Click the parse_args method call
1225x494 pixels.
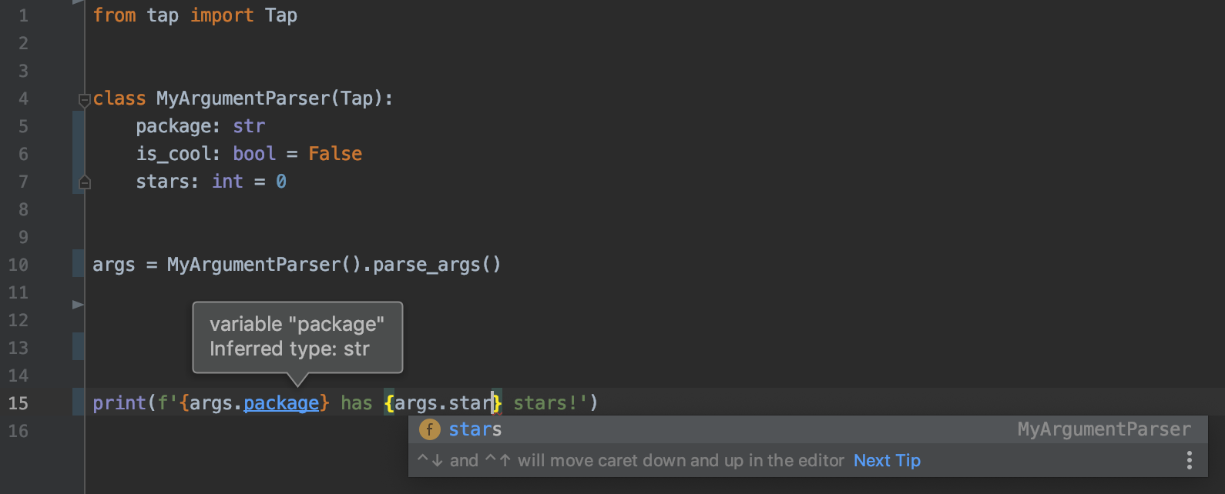coord(426,265)
